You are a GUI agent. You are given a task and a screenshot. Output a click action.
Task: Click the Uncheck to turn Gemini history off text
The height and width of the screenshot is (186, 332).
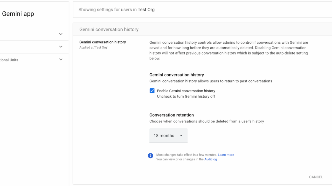click(x=186, y=96)
